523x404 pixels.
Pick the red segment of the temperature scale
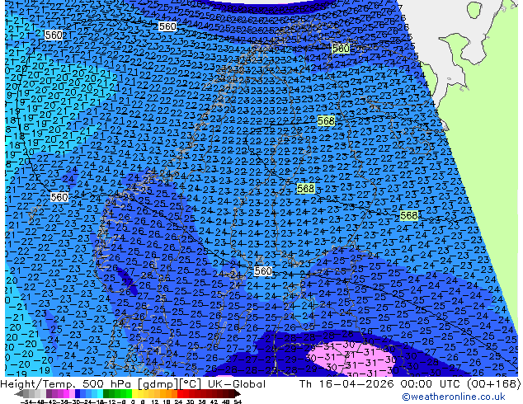180,394
